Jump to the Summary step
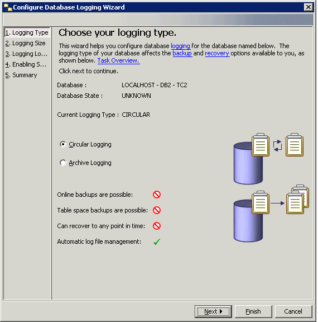 pos(21,75)
